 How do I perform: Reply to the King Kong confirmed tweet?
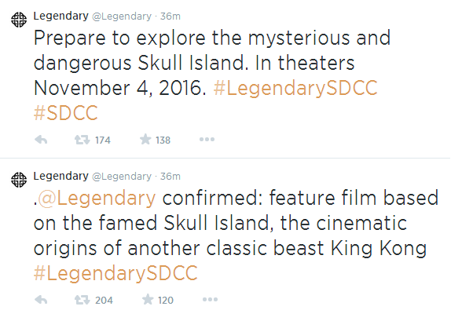coord(41,300)
